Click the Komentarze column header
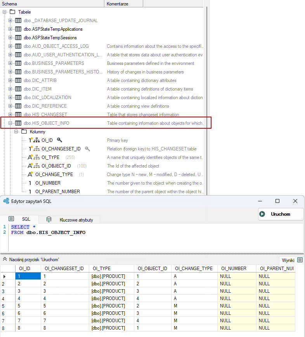Image resolution: width=305 pixels, height=337 pixels. (124, 4)
